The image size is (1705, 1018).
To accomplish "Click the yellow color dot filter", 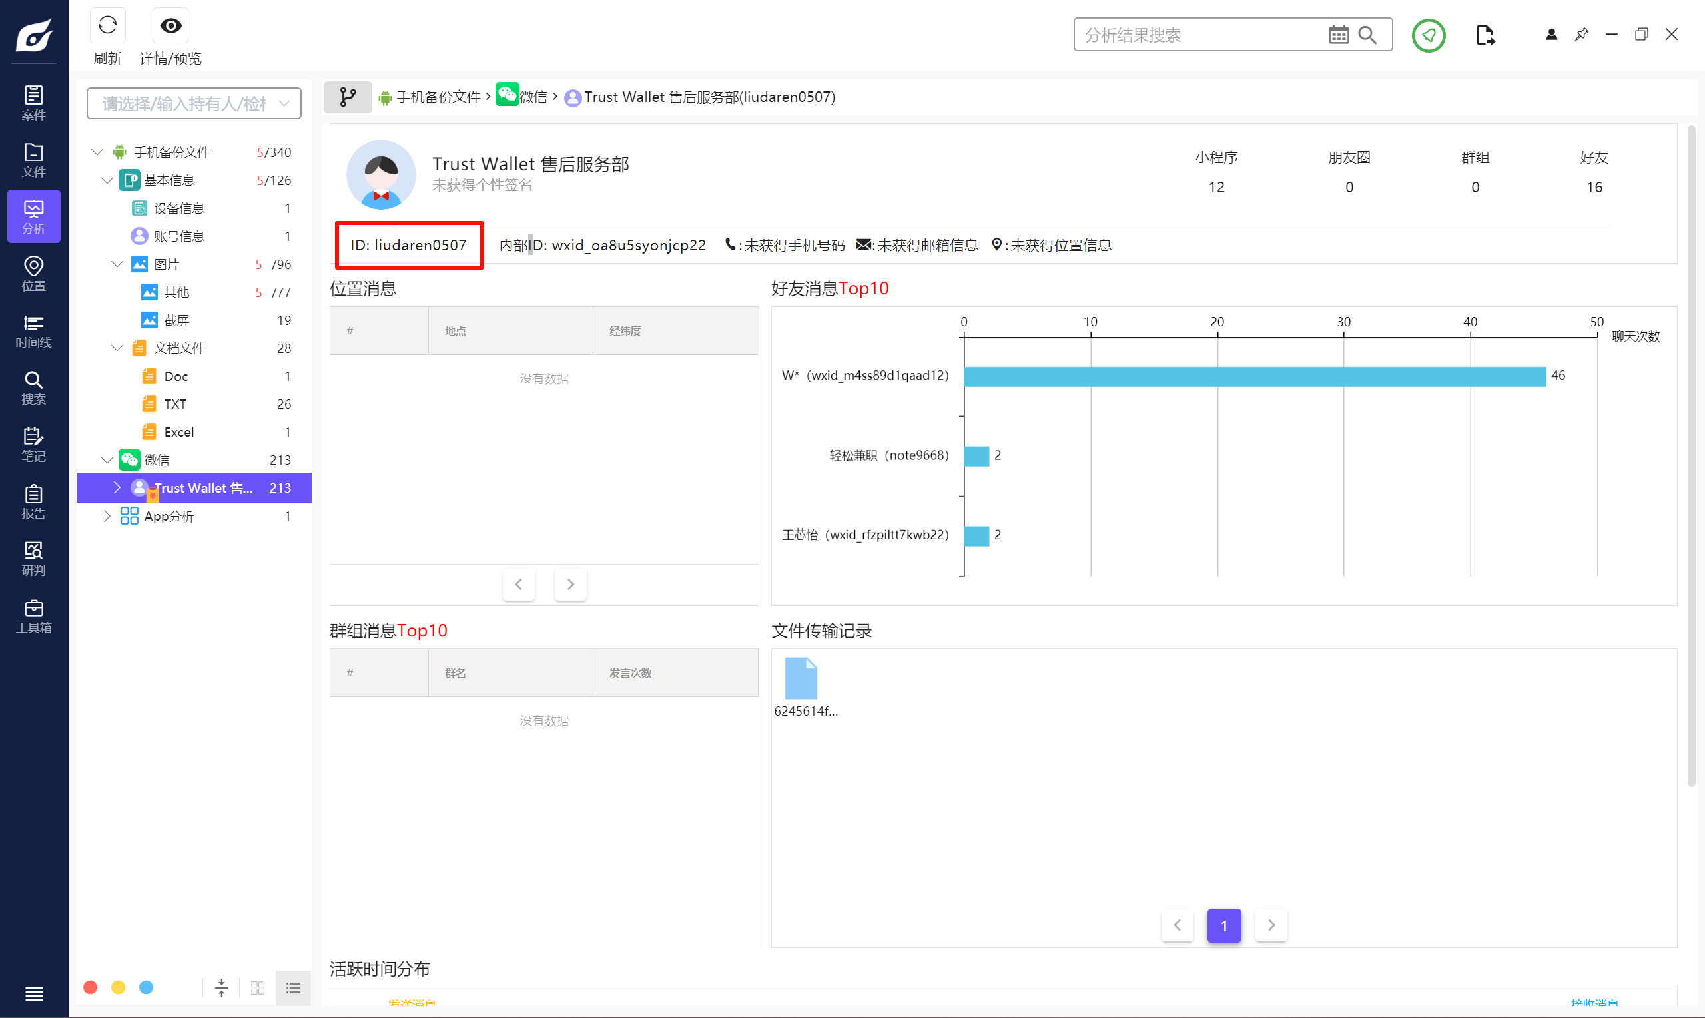I will (118, 987).
